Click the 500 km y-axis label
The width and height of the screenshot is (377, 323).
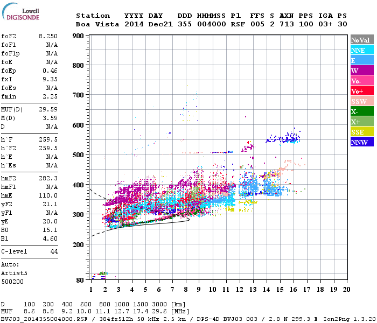point(78,155)
